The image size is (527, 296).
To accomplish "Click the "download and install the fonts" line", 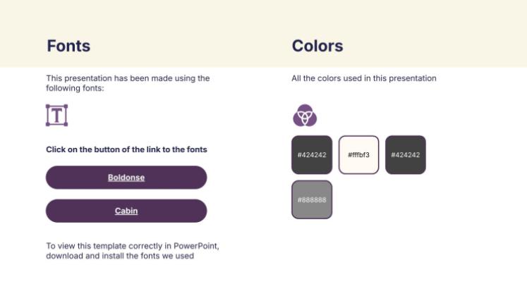I will pos(120,256).
